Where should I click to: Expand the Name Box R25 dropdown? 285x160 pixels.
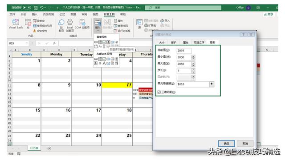coord(27,43)
